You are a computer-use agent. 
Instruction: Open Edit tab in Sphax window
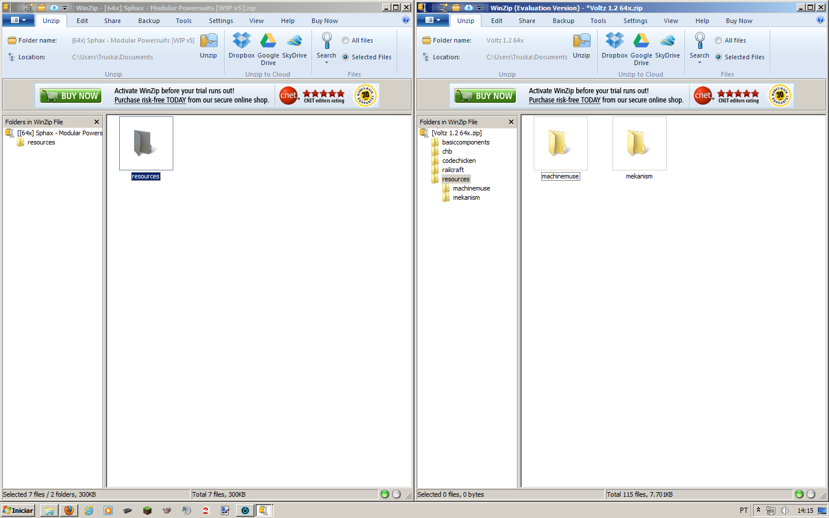[x=82, y=21]
